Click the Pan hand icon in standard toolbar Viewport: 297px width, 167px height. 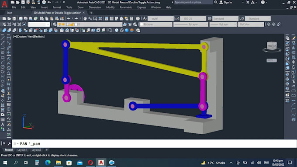85,18
